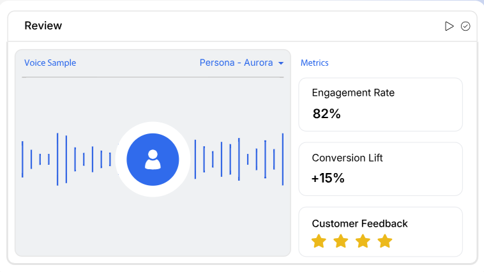
Task: Select the second Customer Feedback star
Action: coord(341,241)
